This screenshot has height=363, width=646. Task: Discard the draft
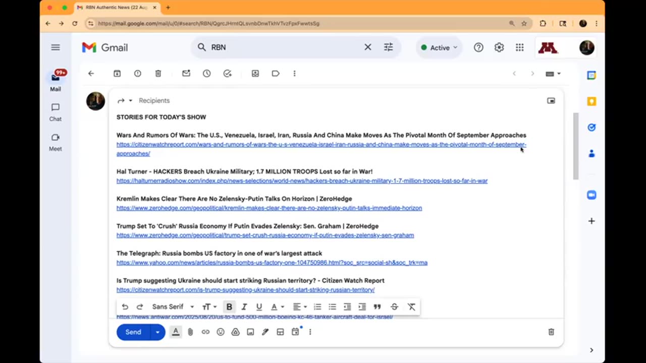551,332
